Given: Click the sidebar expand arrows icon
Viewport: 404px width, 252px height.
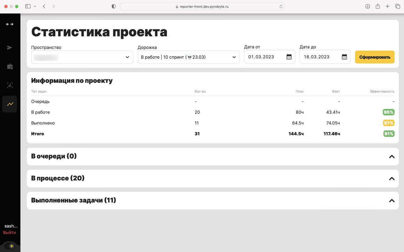Looking at the screenshot, I should pos(10,24).
